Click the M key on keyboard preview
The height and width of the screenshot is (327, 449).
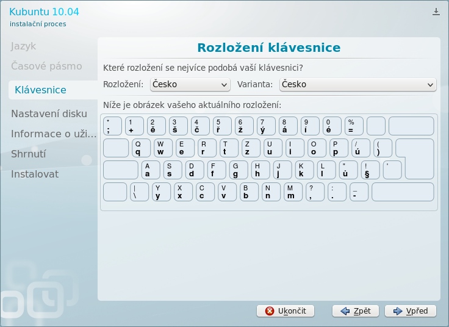tap(293, 192)
